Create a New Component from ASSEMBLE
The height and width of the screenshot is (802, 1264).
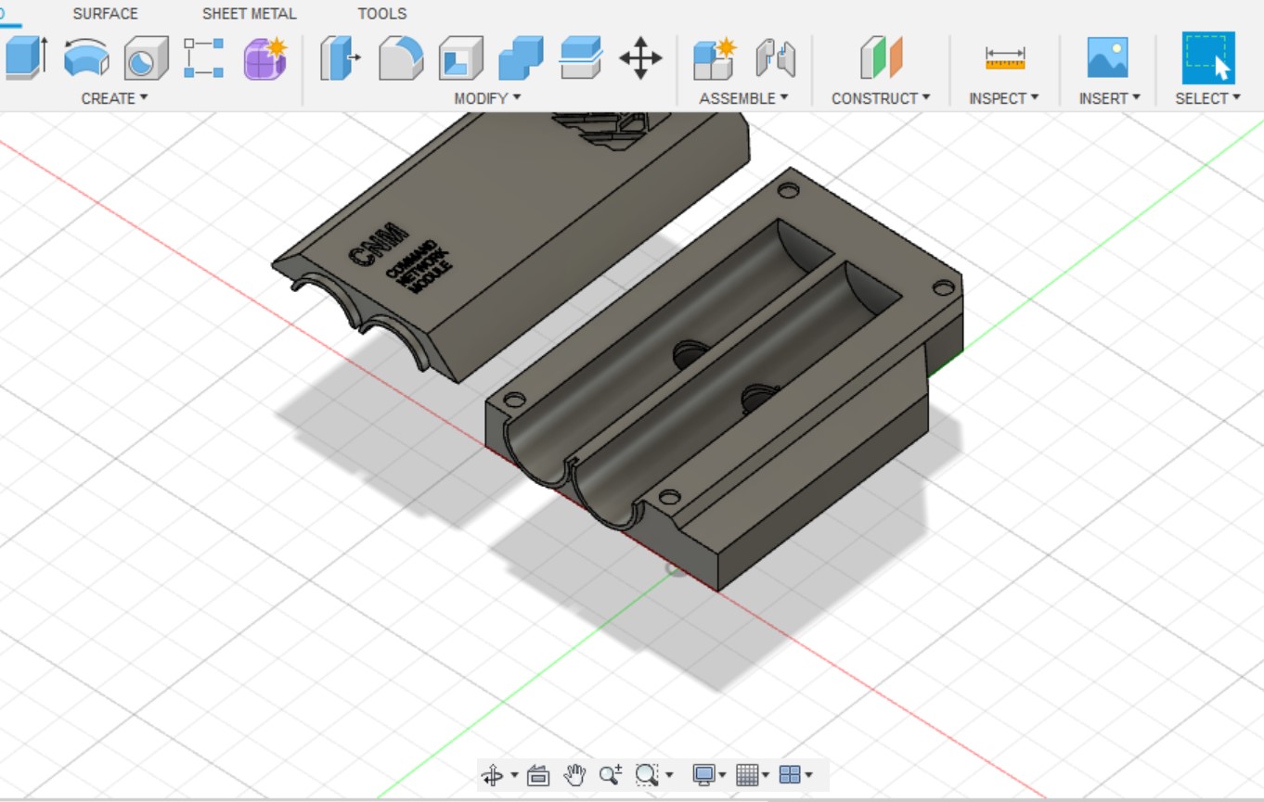[715, 58]
